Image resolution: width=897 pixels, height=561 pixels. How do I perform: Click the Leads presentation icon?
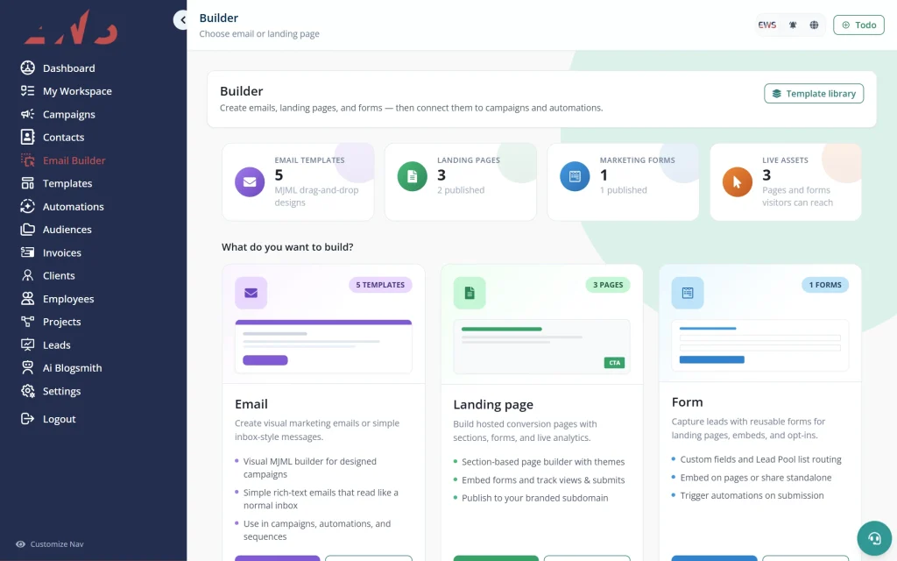click(x=27, y=344)
